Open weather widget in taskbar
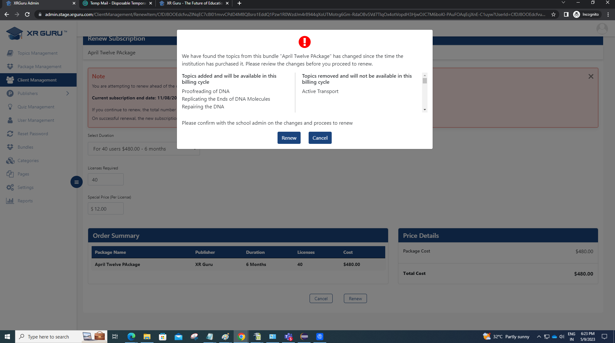 click(x=506, y=337)
